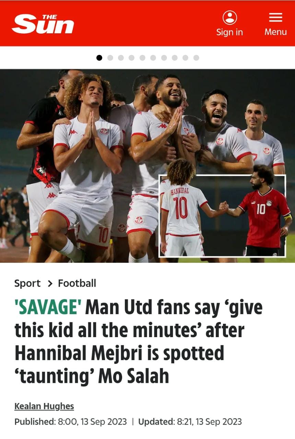
Task: Tap the inset Salah handshake photo
Action: point(222,216)
